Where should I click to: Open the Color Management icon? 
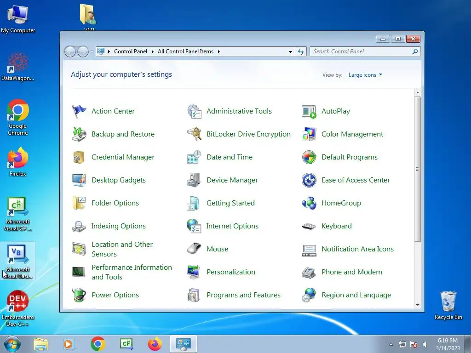pos(309,134)
